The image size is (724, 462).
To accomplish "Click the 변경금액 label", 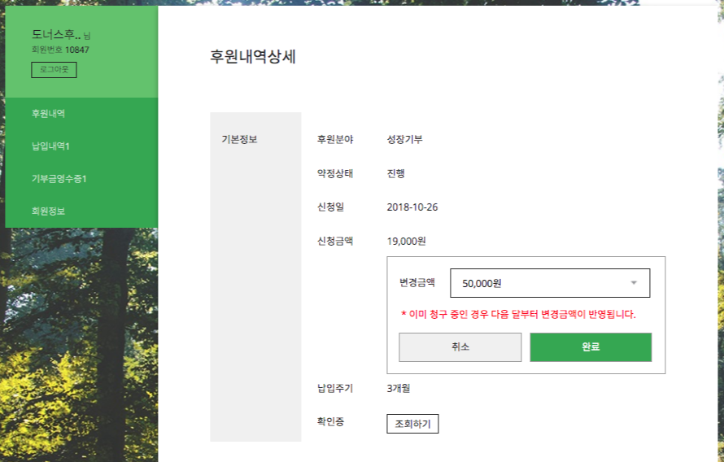I will click(x=417, y=282).
